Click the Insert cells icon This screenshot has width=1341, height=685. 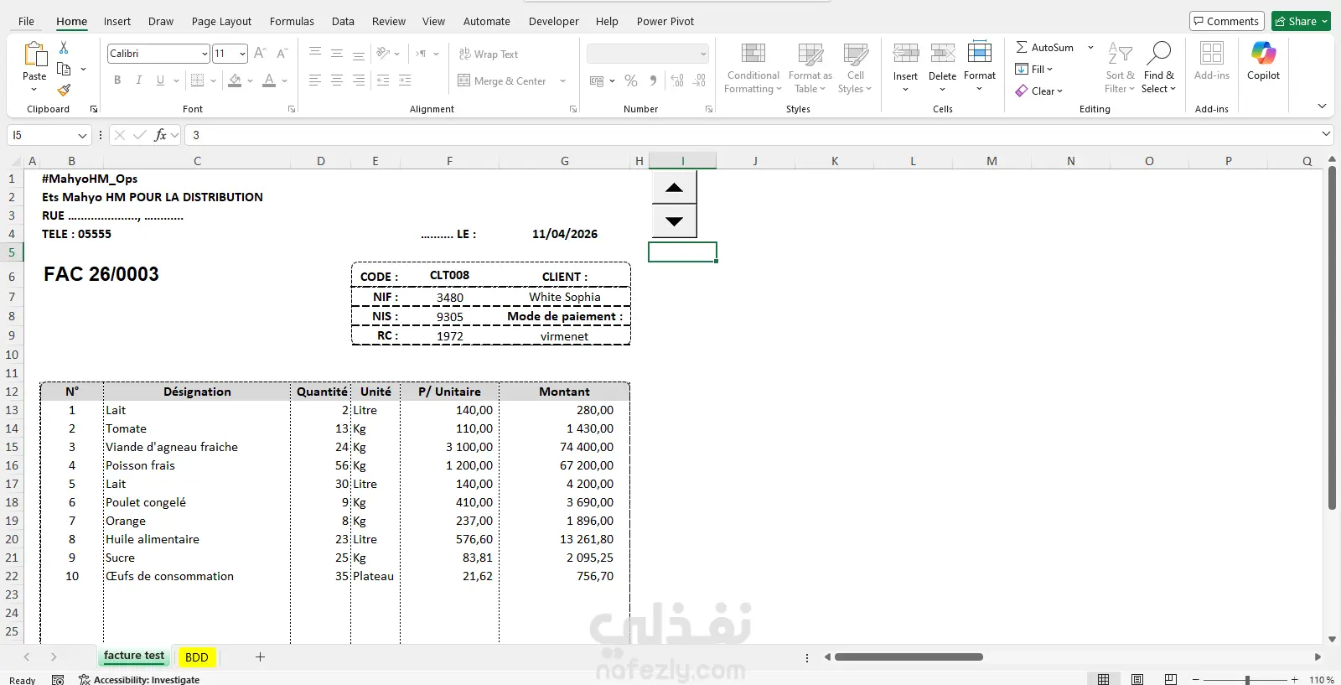905,54
